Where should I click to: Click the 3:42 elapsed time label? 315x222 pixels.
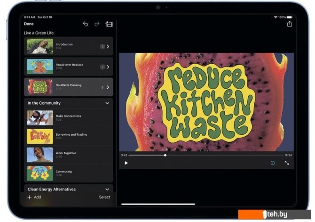[124, 155]
